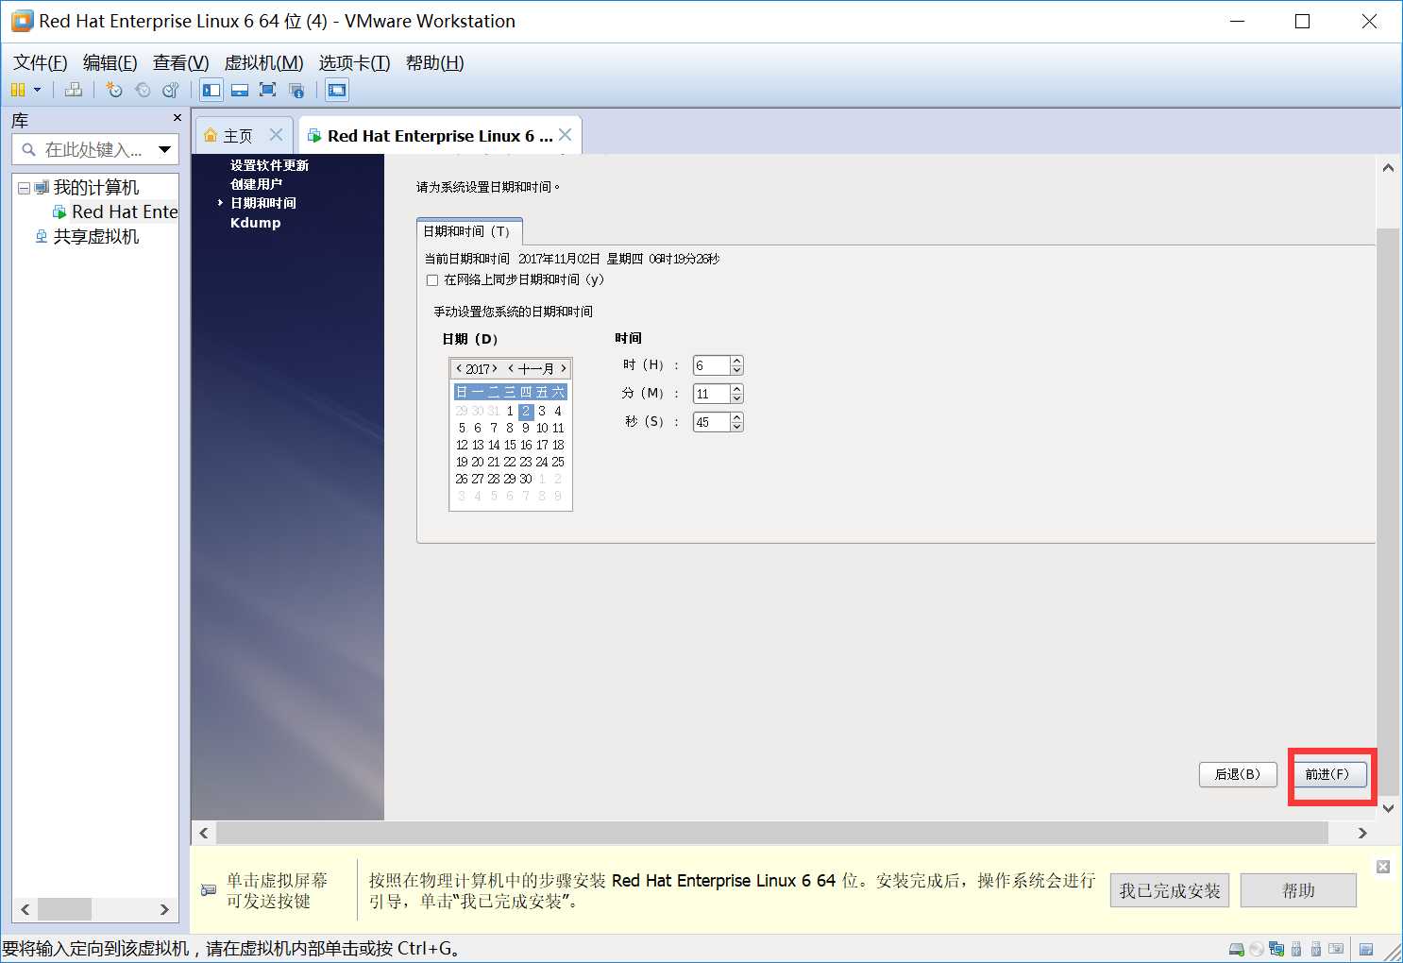Click Kdump in setup sidebar
The image size is (1403, 963).
[x=255, y=223]
